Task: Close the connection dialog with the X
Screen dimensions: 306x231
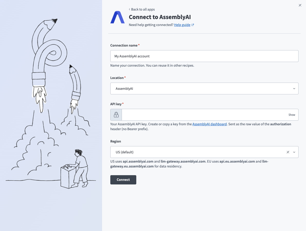Action: tap(300, 5)
